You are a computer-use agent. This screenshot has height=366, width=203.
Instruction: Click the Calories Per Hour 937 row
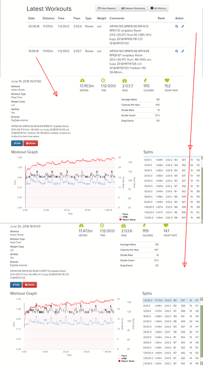[x=140, y=250]
